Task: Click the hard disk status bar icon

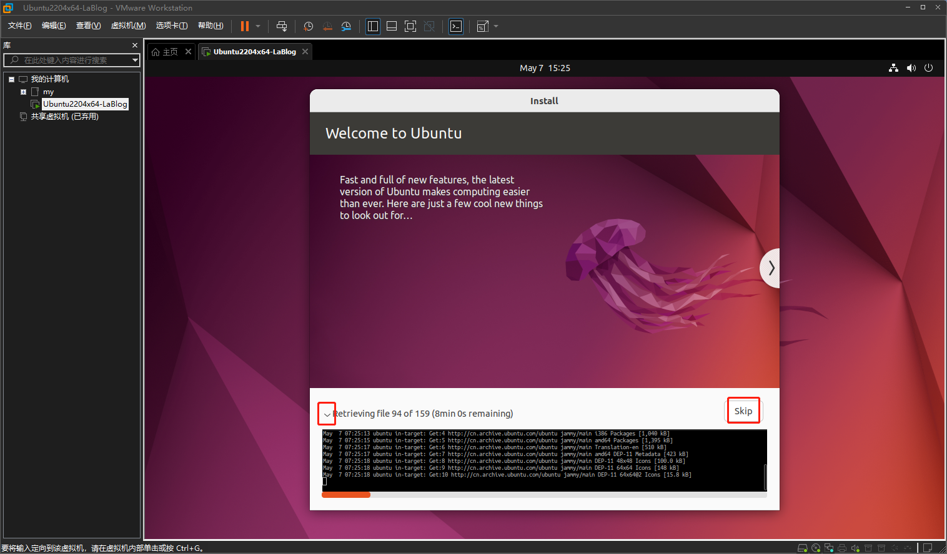Action: point(803,548)
